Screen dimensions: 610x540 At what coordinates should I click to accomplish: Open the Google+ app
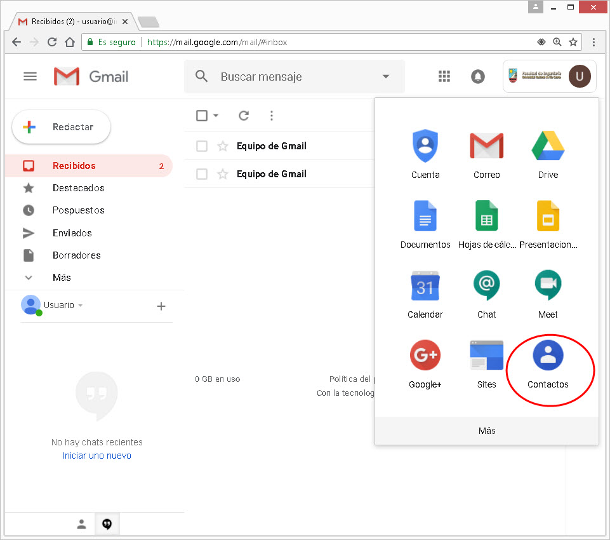pyautogui.click(x=425, y=365)
